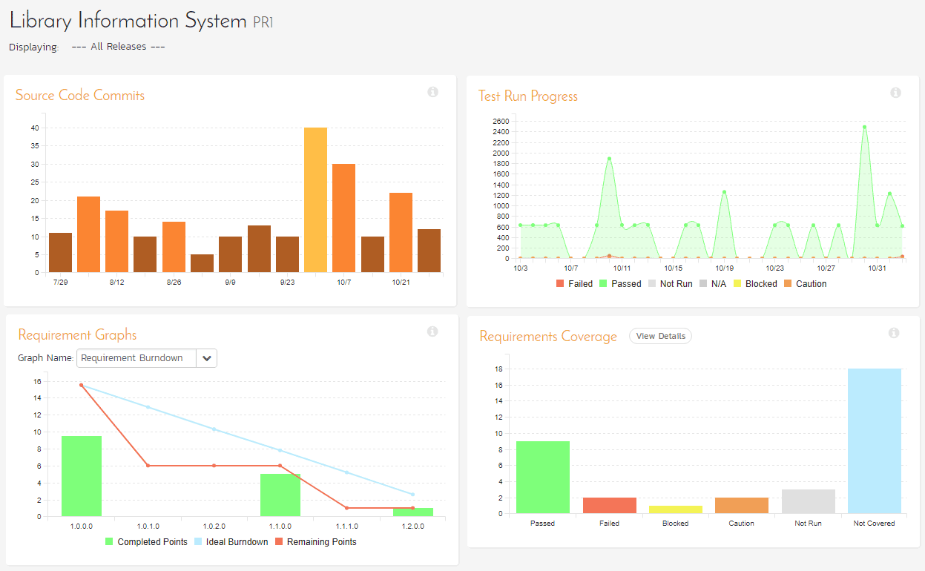Toggle the Passed legend item
Image resolution: width=925 pixels, height=571 pixels.
(x=619, y=284)
